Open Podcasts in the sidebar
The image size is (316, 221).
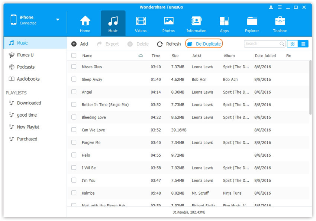coord(25,67)
